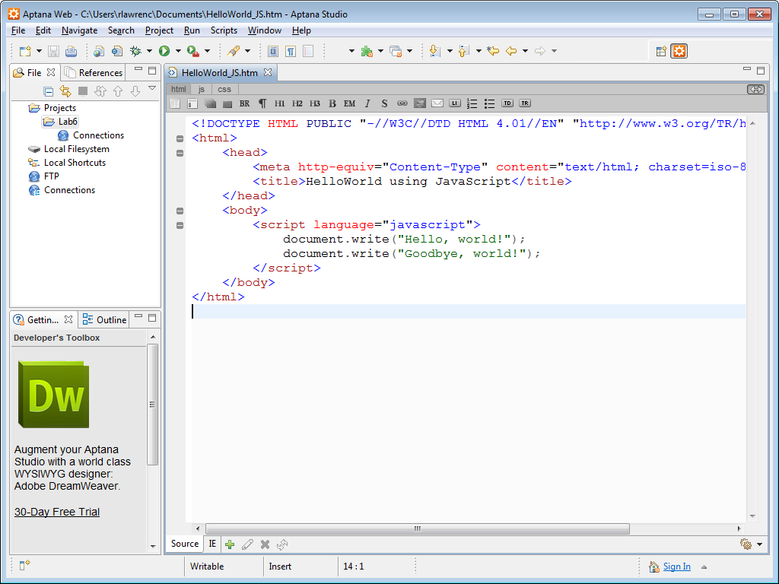Open the File menu
Screen dimensions: 779x584
pyautogui.click(x=18, y=30)
